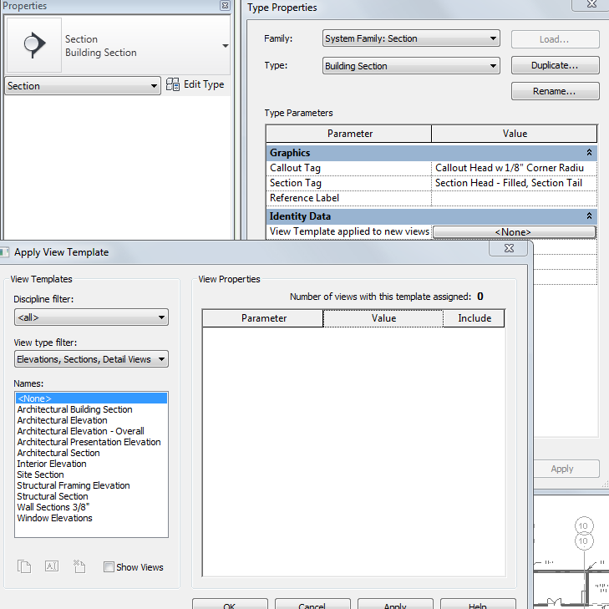Click the Load... button
The height and width of the screenshot is (609, 609).
[555, 39]
